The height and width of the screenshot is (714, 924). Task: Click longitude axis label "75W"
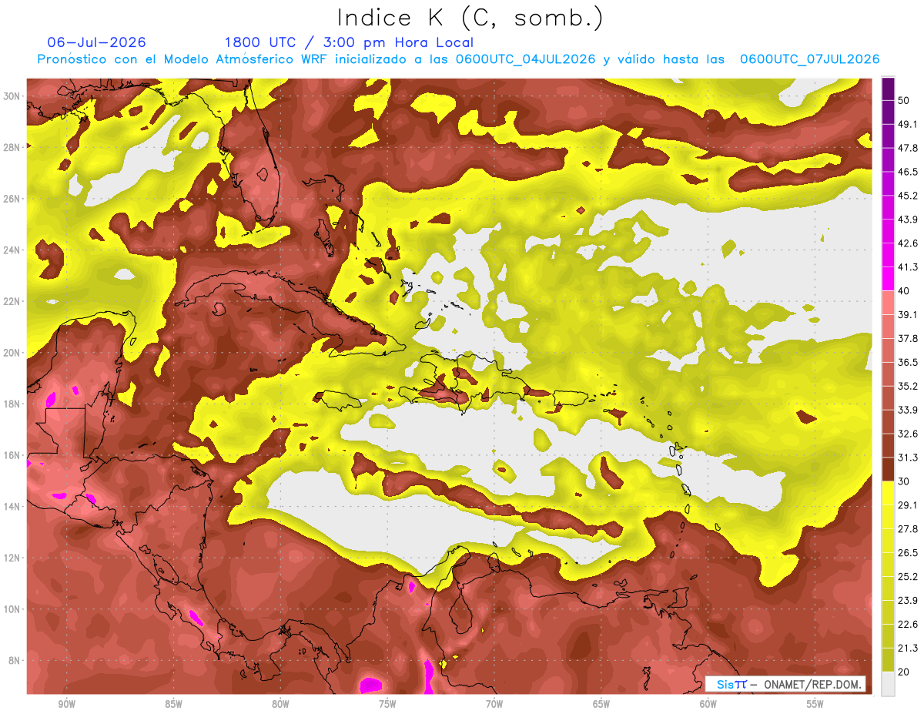[387, 705]
